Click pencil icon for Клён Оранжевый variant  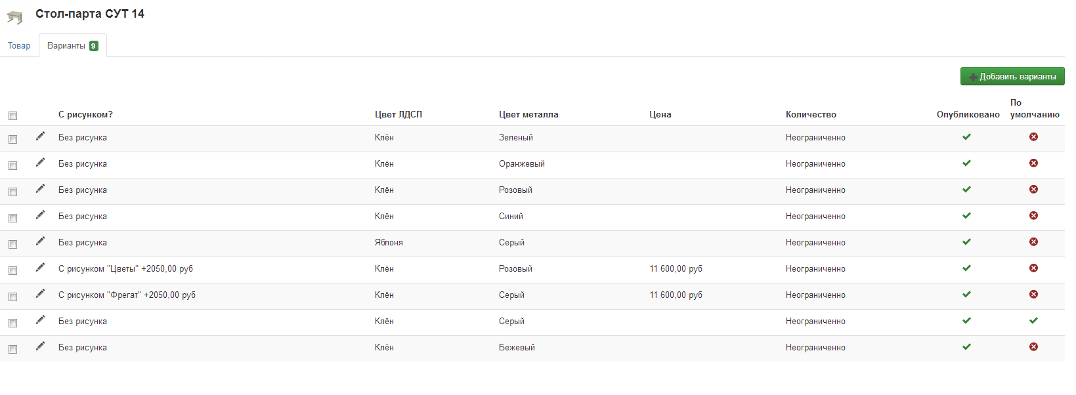click(x=40, y=162)
